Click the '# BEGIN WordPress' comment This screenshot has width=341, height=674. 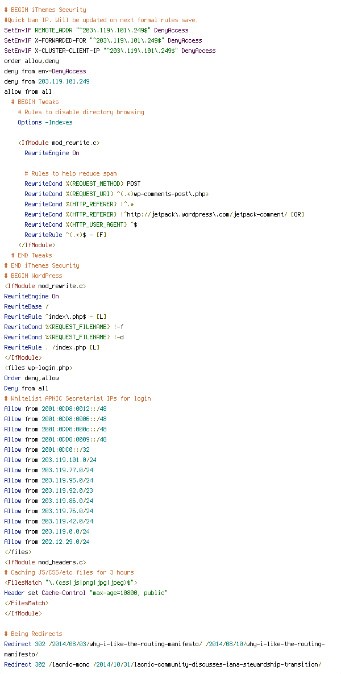pyautogui.click(x=33, y=276)
